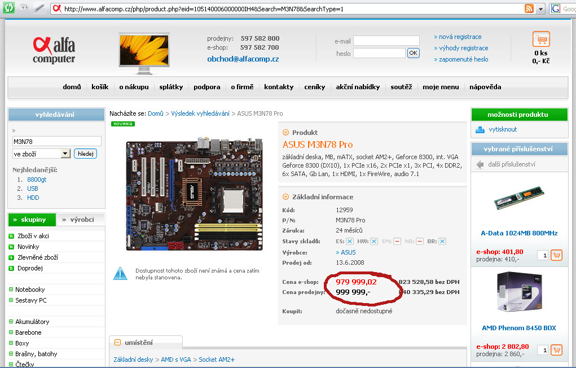Click the BR stock status box
Image resolution: width=576 pixels, height=368 pixels.
[442, 242]
